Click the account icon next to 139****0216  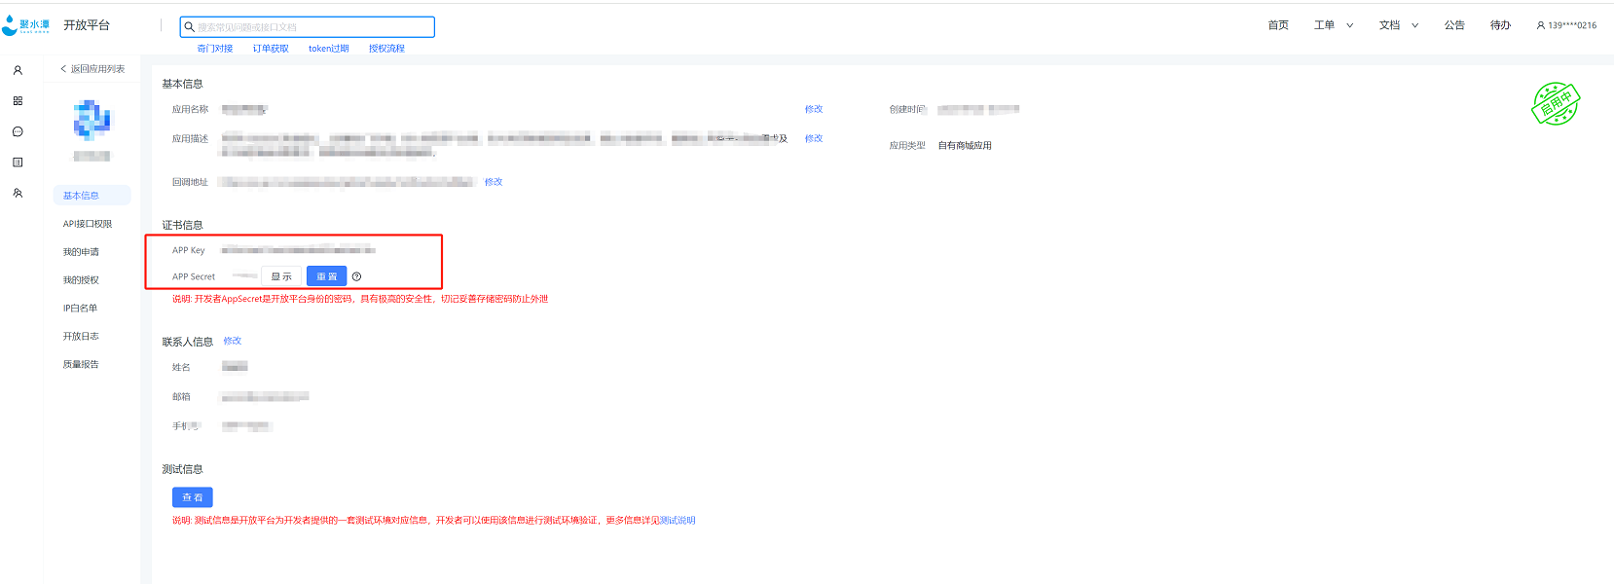(1541, 25)
